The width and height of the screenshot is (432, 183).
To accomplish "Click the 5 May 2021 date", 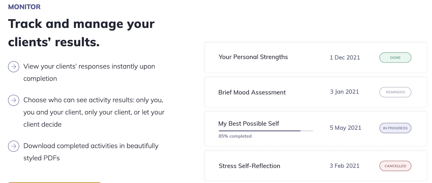I will click(x=345, y=128).
